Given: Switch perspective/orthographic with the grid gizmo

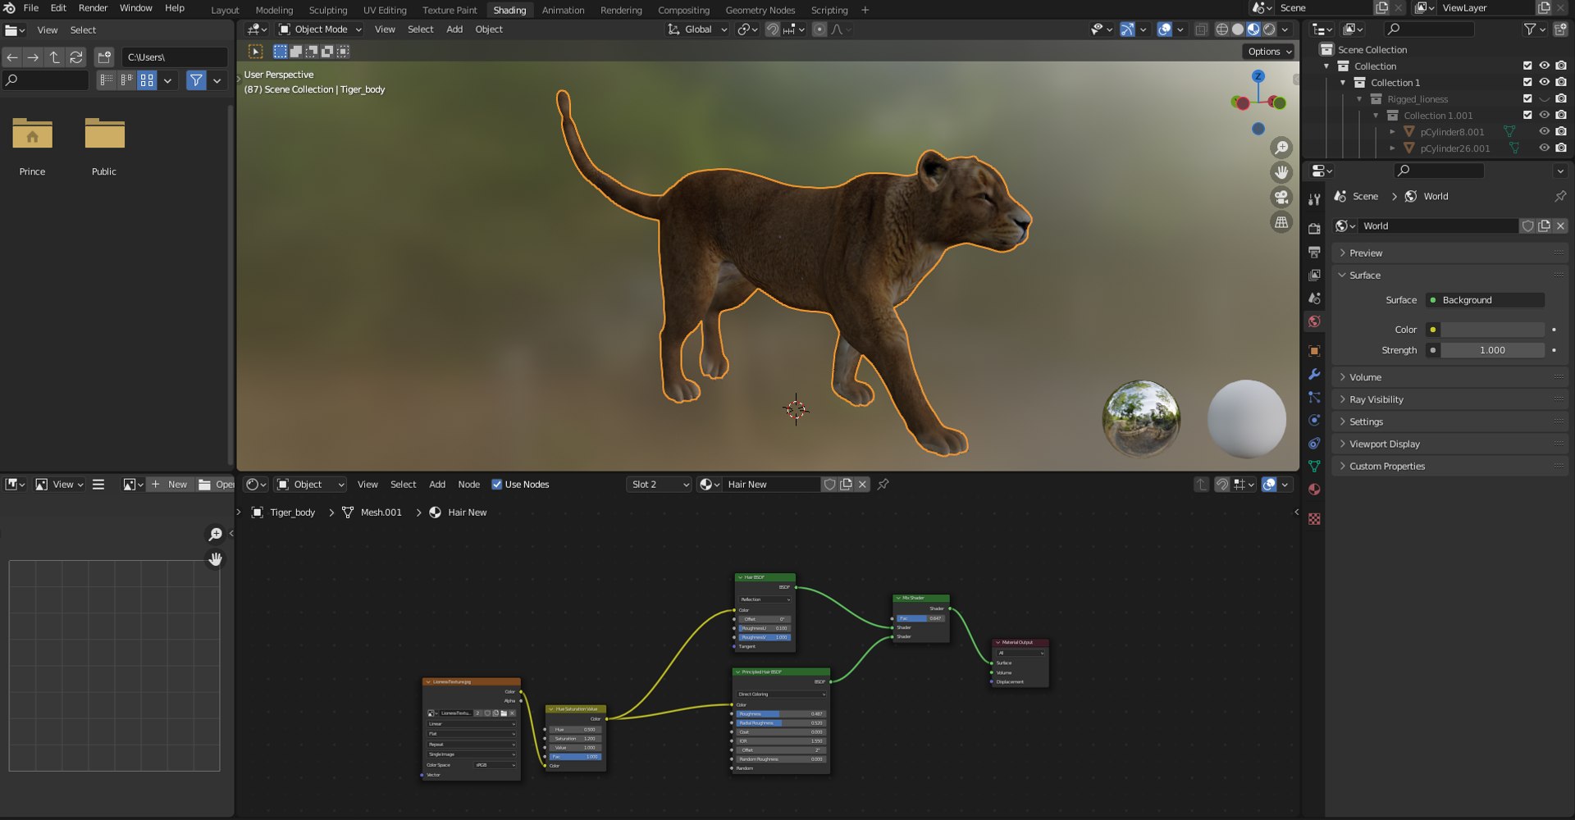Looking at the screenshot, I should pyautogui.click(x=1281, y=222).
